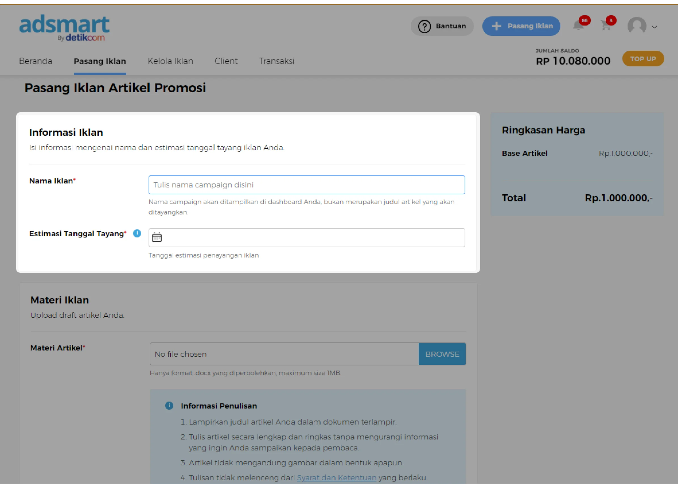The width and height of the screenshot is (678, 488).
Task: Focus the Nama Iklan campaign name field
Action: click(x=306, y=185)
